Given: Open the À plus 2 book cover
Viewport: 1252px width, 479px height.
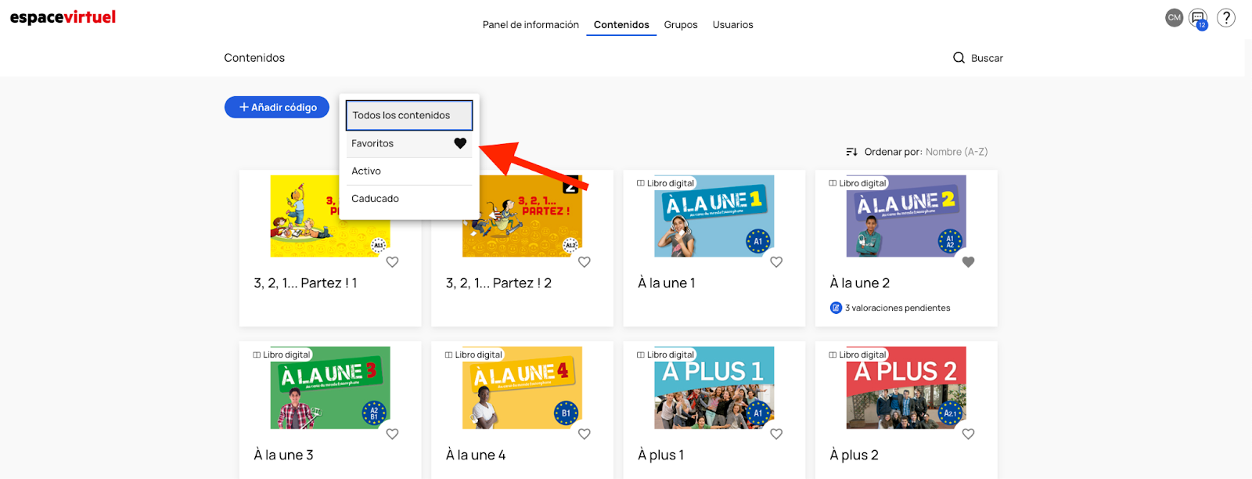Looking at the screenshot, I should point(906,387).
